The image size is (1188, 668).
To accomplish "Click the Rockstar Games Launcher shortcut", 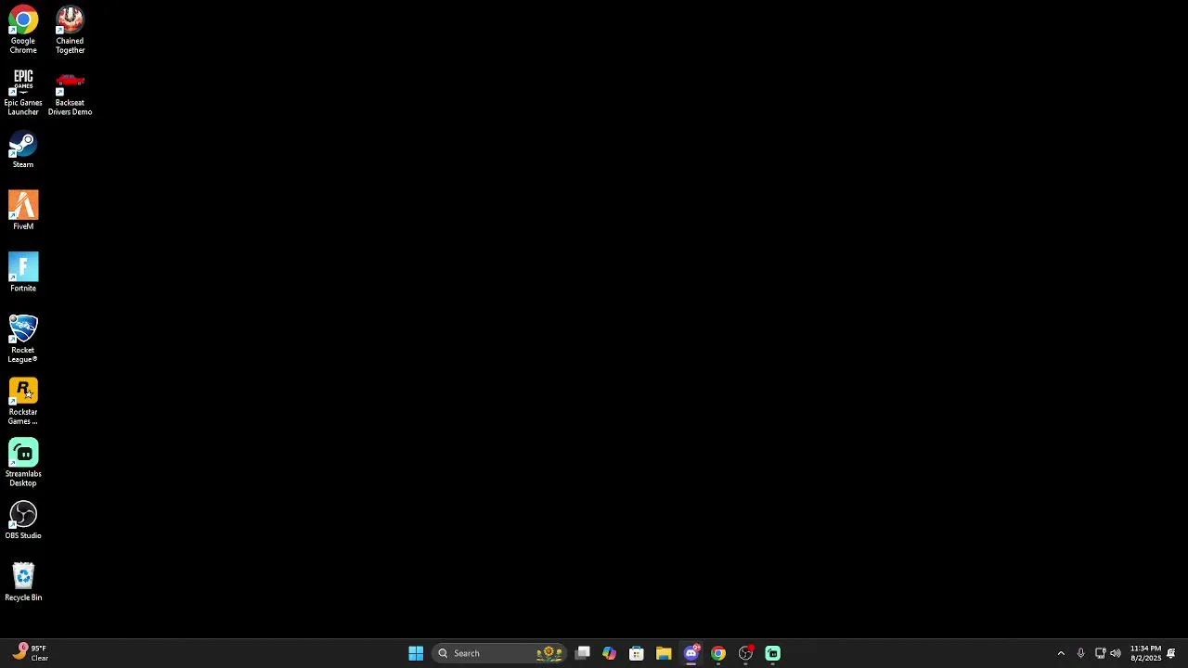I will point(23,401).
